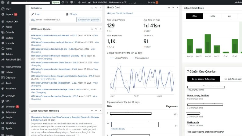This screenshot has width=242, height=136.
Task: Open Rank Math SEO in admin bar
Action: pyautogui.click(x=97, y=2)
